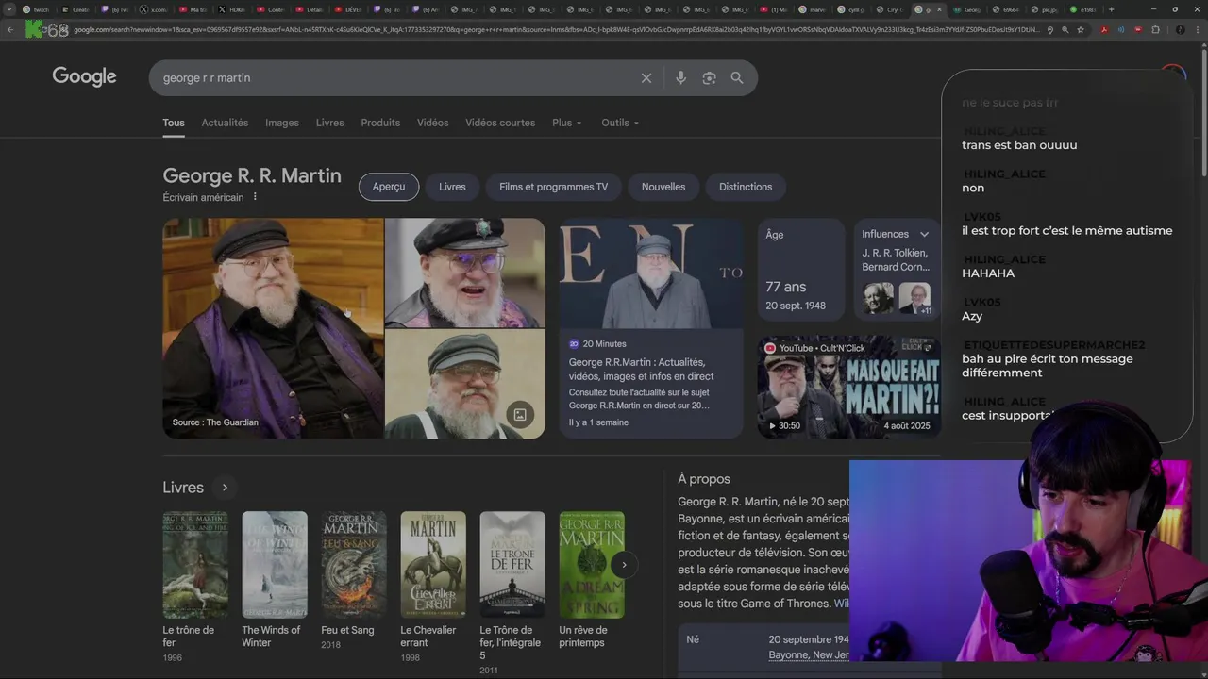This screenshot has width=1208, height=679.
Task: Expand the Plus search filter dropdown
Action: pyautogui.click(x=566, y=123)
